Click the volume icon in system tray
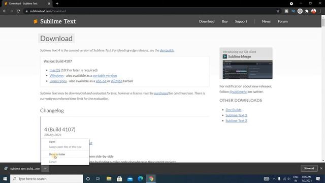The image size is (325, 183). (x=289, y=178)
